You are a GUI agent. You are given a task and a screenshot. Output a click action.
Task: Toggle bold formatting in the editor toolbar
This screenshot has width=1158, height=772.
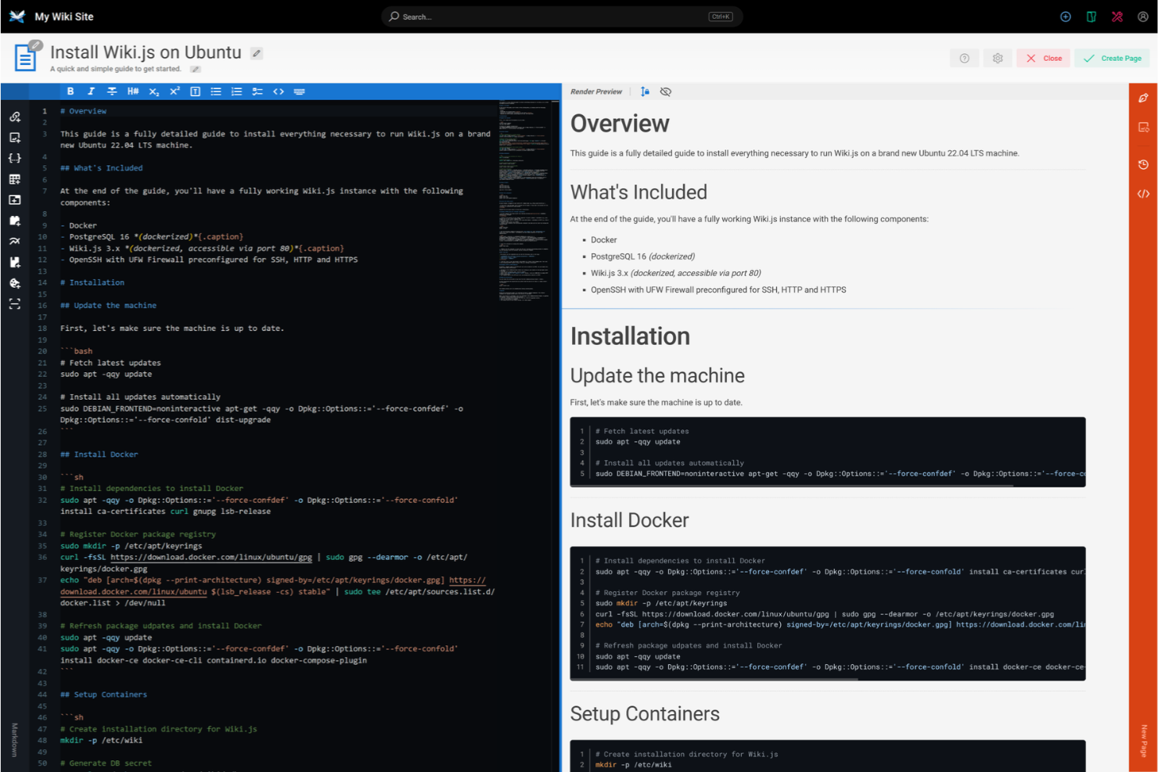[70, 91]
